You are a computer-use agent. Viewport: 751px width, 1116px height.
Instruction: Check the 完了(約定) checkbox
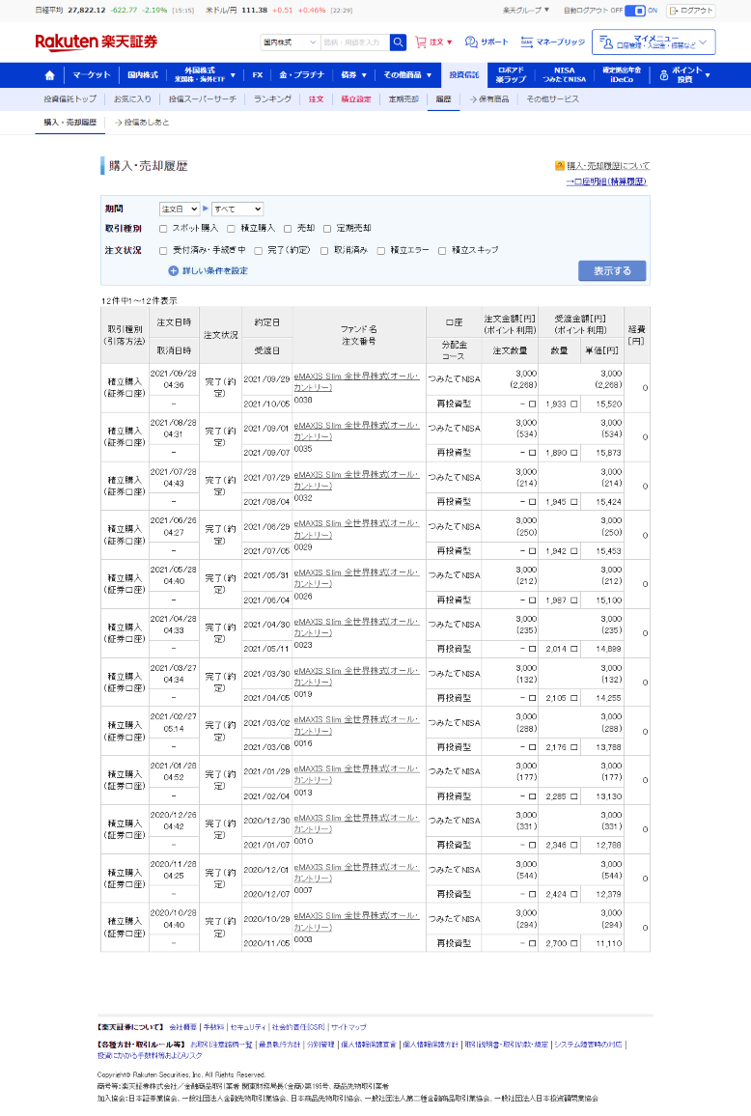click(259, 251)
